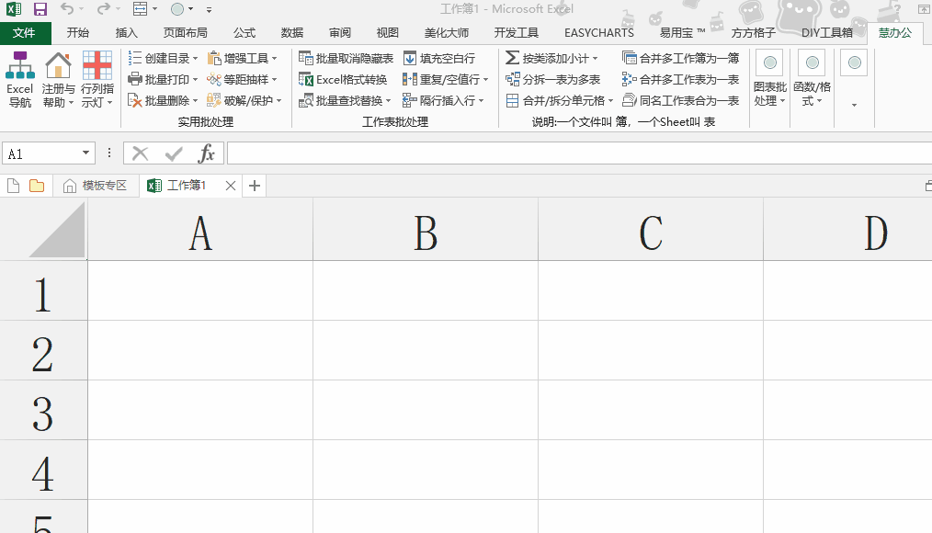Cancel the formula bar entry X

coord(141,153)
